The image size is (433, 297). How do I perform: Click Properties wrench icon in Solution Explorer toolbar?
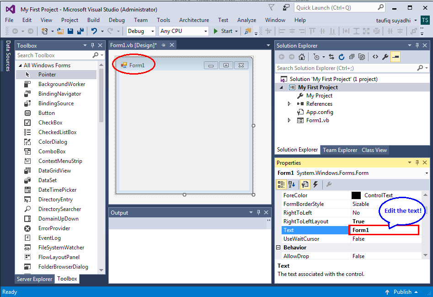click(385, 57)
